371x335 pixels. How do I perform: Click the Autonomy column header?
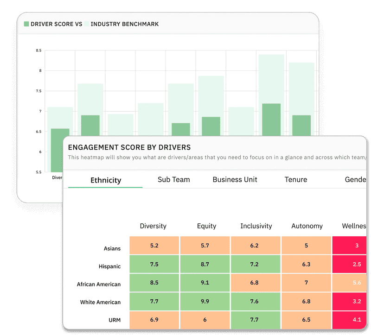[307, 226]
